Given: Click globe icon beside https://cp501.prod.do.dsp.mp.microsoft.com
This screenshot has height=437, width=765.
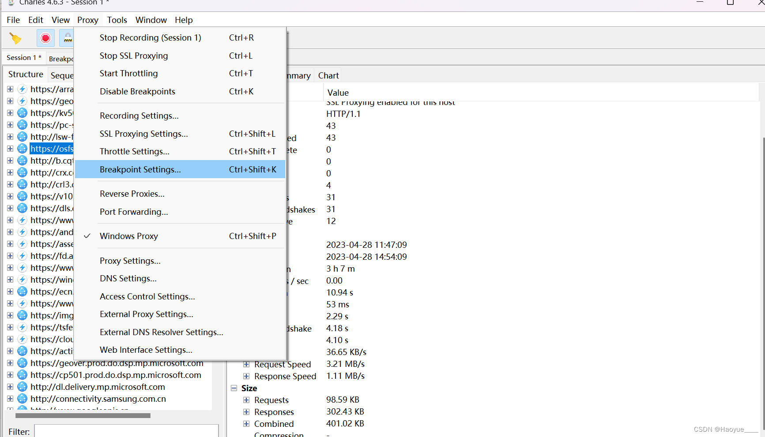Looking at the screenshot, I should tap(22, 375).
